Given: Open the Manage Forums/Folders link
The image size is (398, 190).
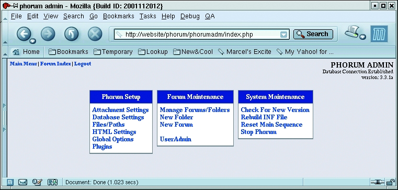Looking at the screenshot, I should [195, 110].
